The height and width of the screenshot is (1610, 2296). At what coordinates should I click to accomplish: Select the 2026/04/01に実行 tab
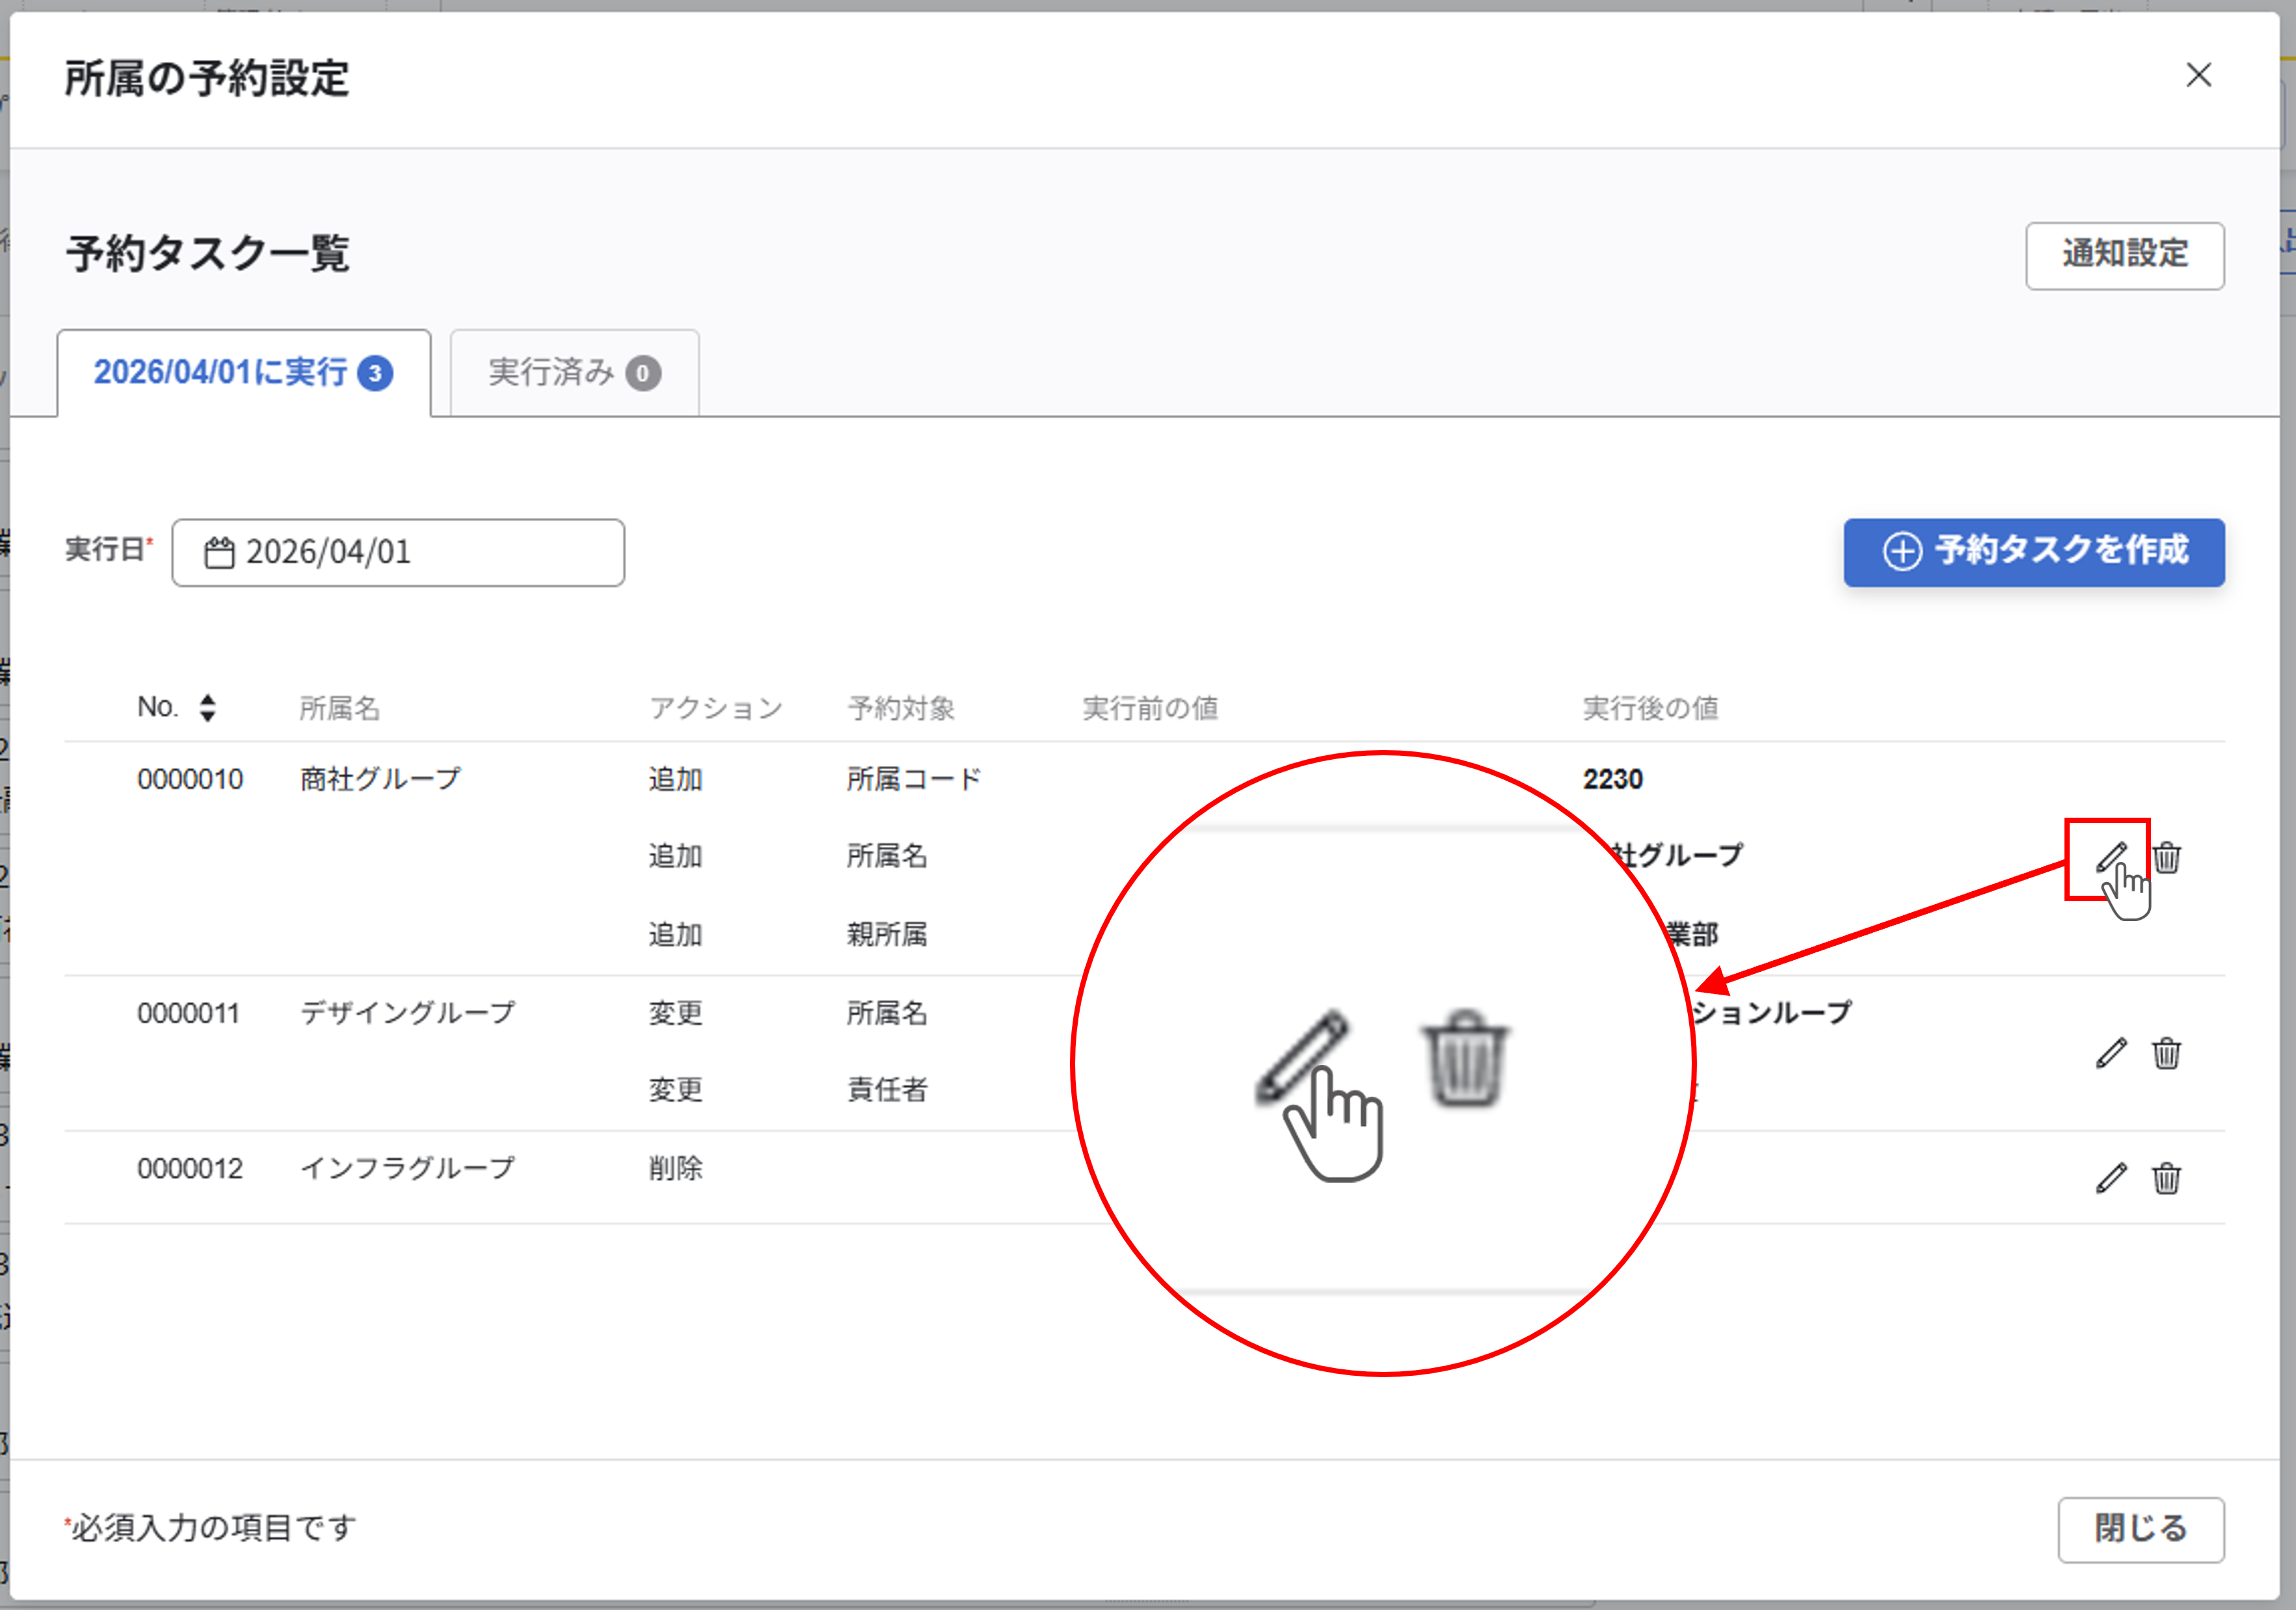pos(243,373)
